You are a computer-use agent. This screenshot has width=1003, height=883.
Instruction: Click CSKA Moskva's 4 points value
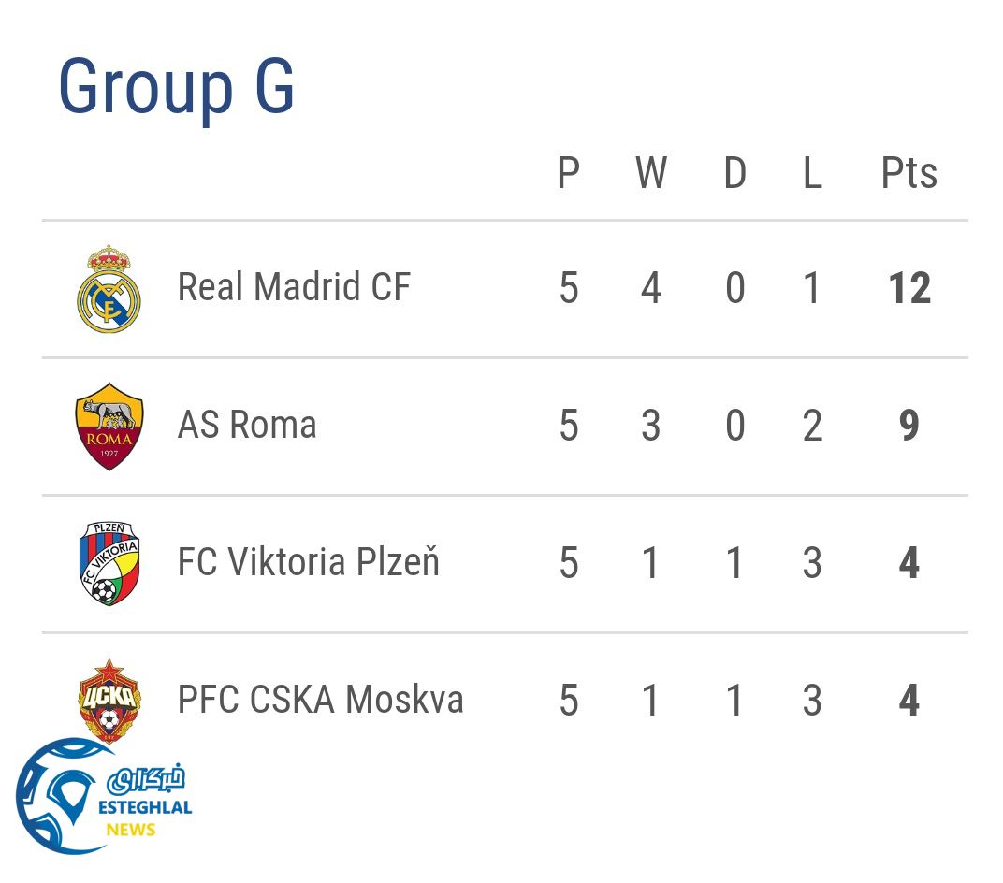point(909,702)
